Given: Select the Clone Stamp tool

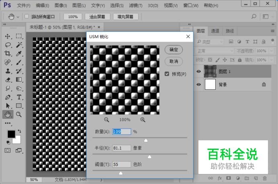Looking at the screenshot, I should tap(8, 71).
